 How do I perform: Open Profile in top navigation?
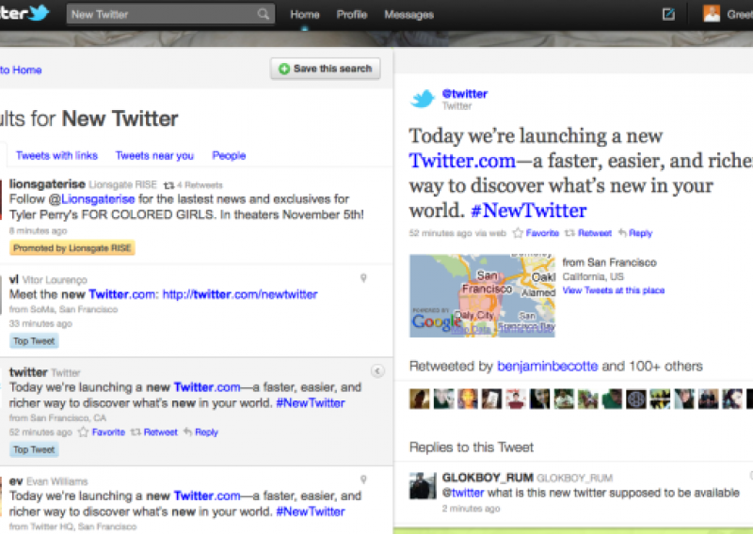pos(351,15)
